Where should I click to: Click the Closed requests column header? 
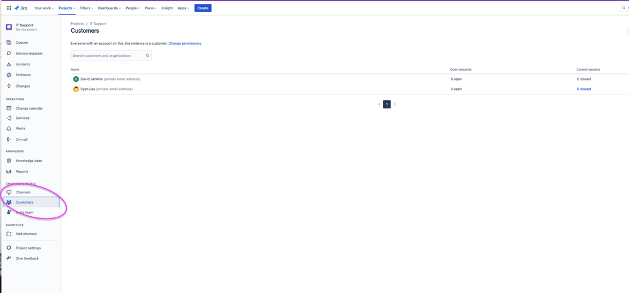point(588,69)
